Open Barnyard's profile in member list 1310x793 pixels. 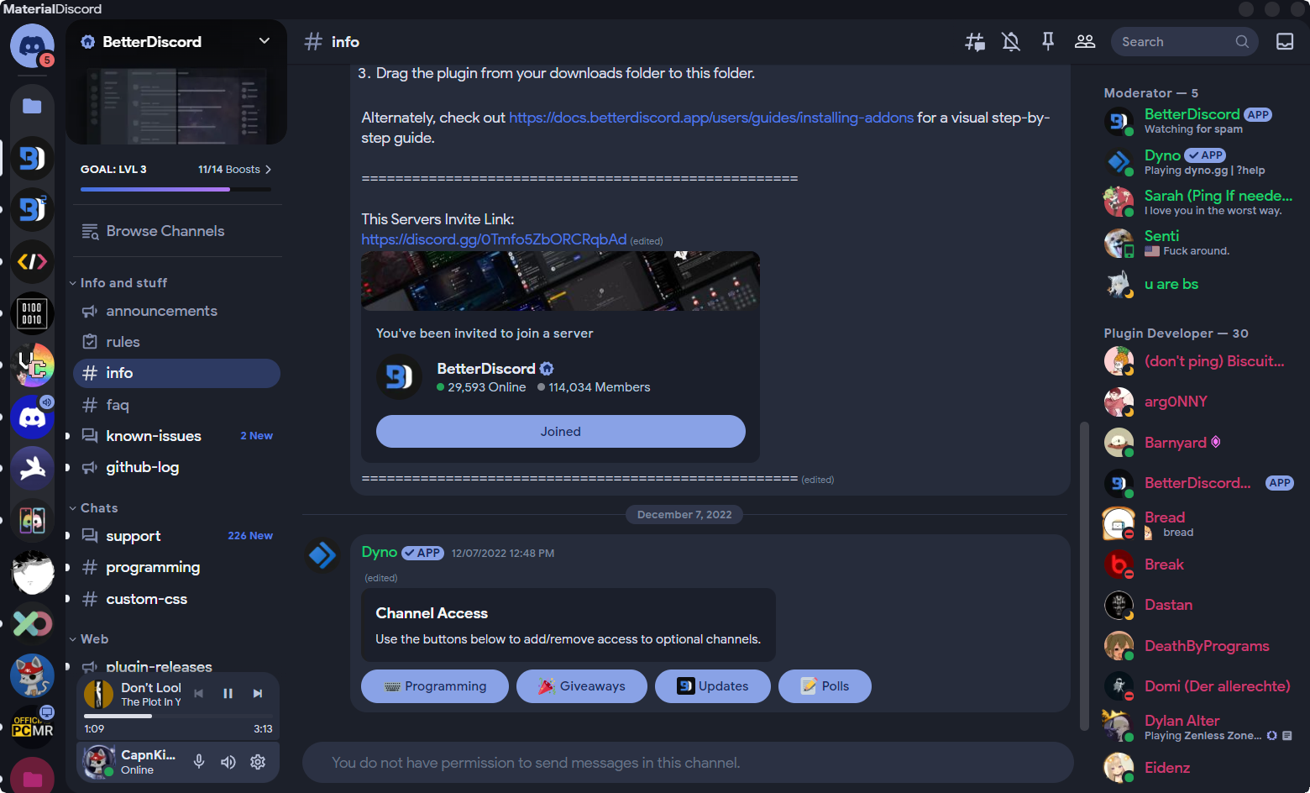coord(1199,443)
